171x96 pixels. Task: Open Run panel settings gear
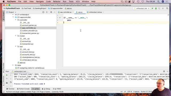point(164,71)
